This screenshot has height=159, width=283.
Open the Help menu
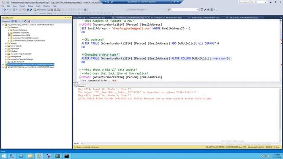coord(54,6)
